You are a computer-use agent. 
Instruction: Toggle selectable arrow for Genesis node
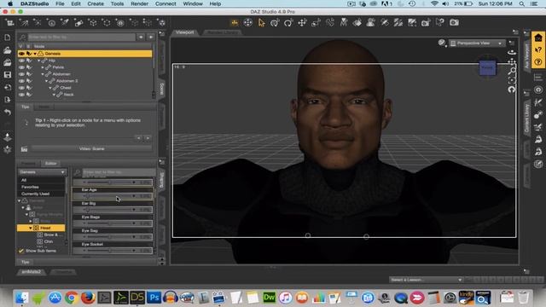(29, 54)
